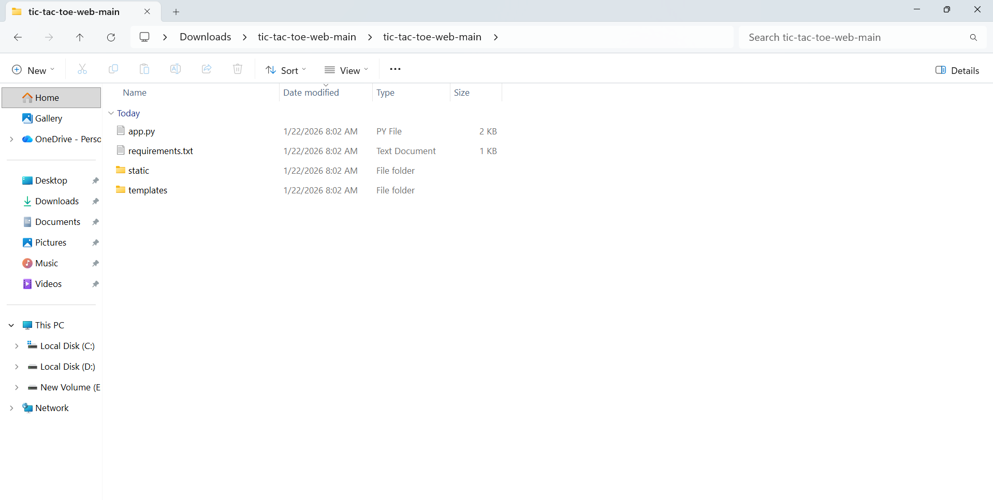Click the Paste clipboard icon

(144, 69)
